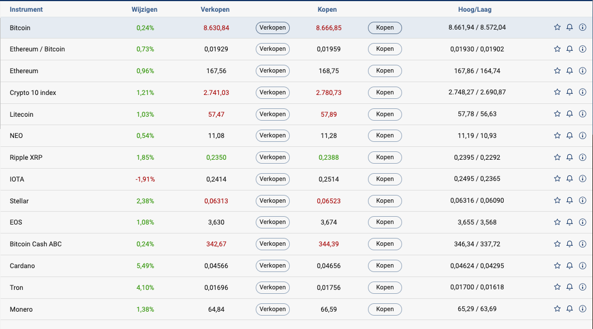The width and height of the screenshot is (593, 329).
Task: Open info icon for Bitcoin Cash ABC
Action: tap(582, 244)
